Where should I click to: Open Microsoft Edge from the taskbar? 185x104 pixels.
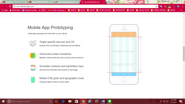[63, 101]
